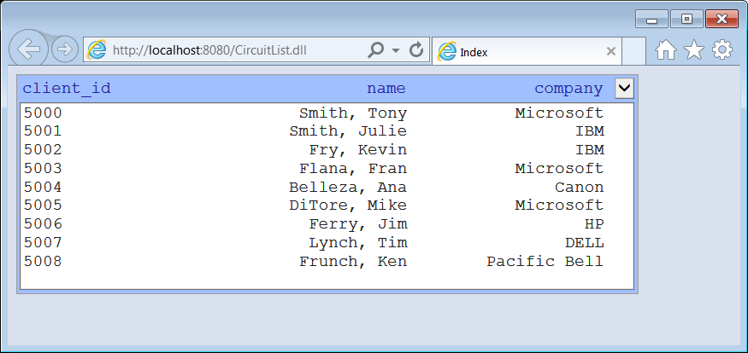Click the name Smith, Julie
Image resolution: width=748 pixels, height=353 pixels.
pos(348,132)
